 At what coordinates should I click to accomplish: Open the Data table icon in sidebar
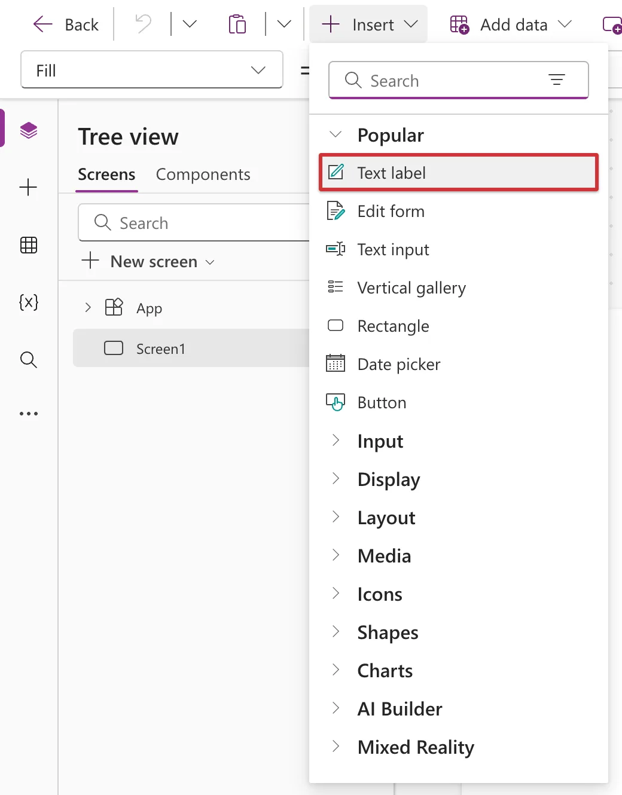(29, 244)
